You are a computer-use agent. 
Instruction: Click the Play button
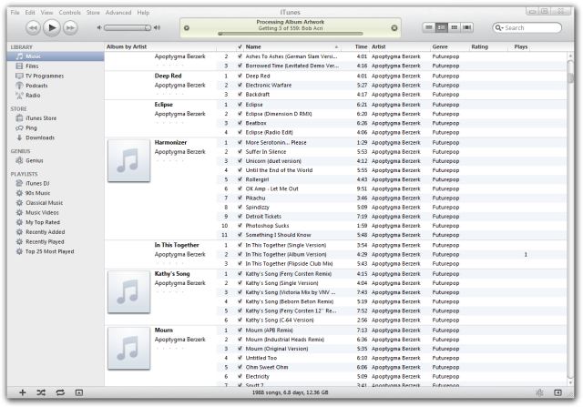coord(52,27)
